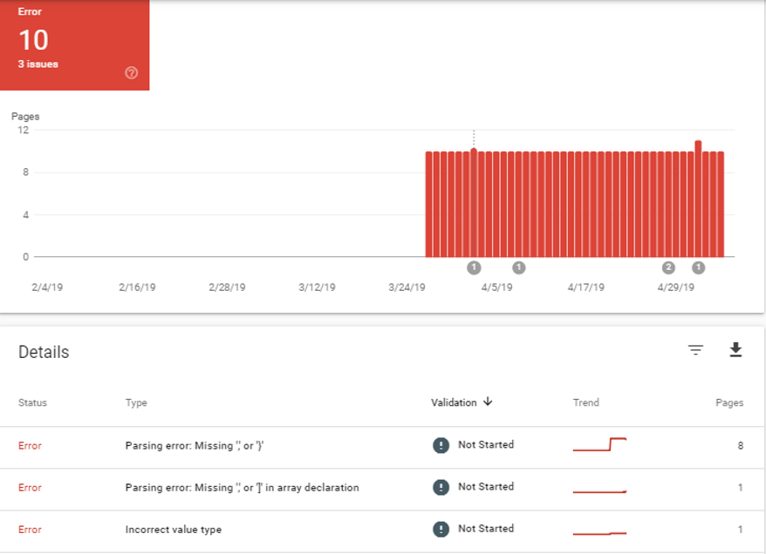Click the trend sparkline for Incorrect value type
This screenshot has width=766, height=554.
click(x=599, y=533)
